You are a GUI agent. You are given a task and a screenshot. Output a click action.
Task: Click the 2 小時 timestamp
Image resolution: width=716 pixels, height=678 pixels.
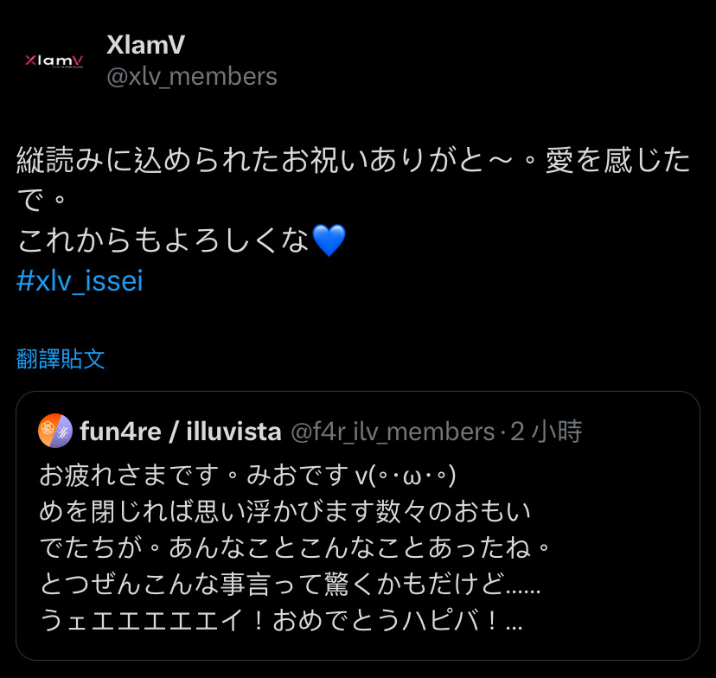click(x=547, y=432)
